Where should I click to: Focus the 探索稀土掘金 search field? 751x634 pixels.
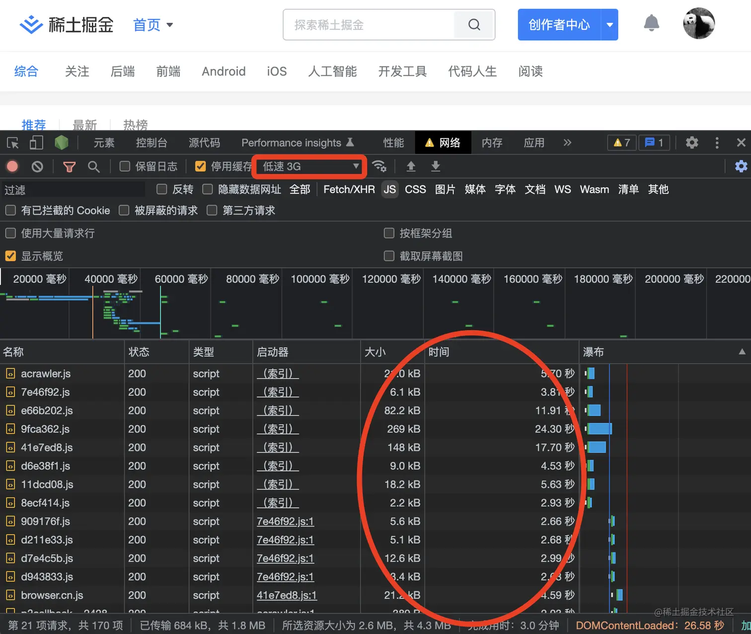coord(369,24)
